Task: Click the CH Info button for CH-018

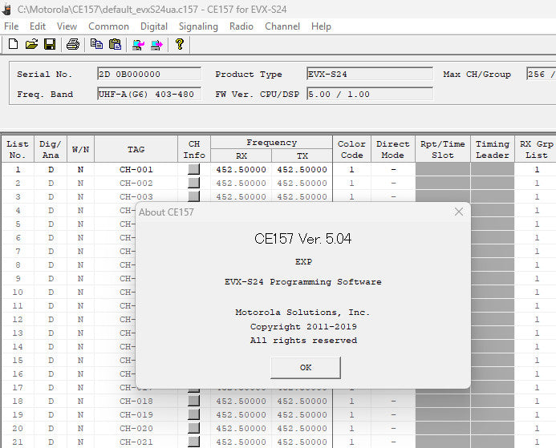Action: pyautogui.click(x=193, y=401)
